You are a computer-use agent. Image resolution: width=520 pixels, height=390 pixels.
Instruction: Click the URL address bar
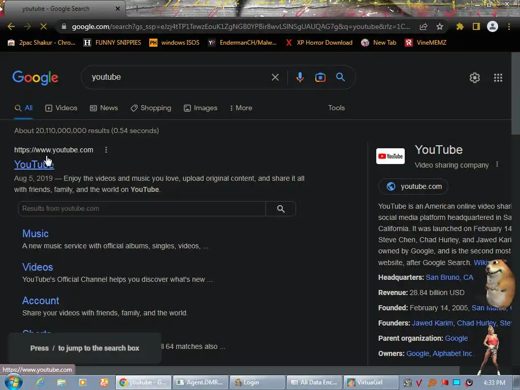[x=241, y=26]
